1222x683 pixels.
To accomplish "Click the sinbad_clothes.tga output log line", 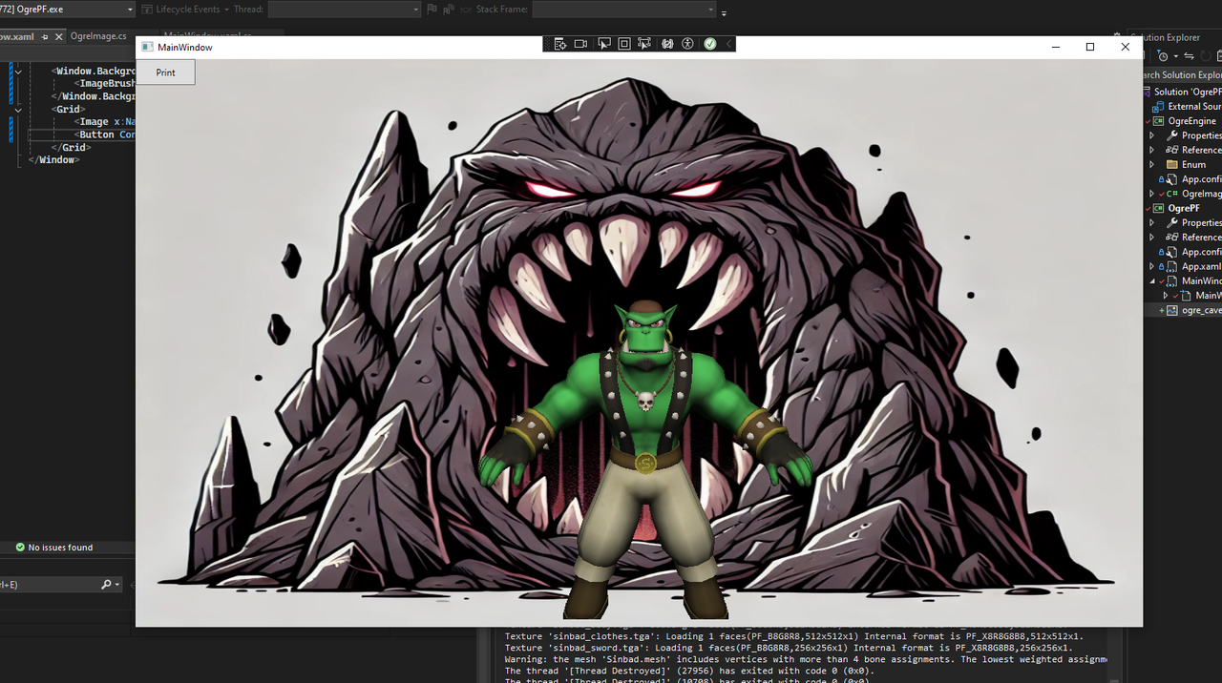I will (x=793, y=636).
